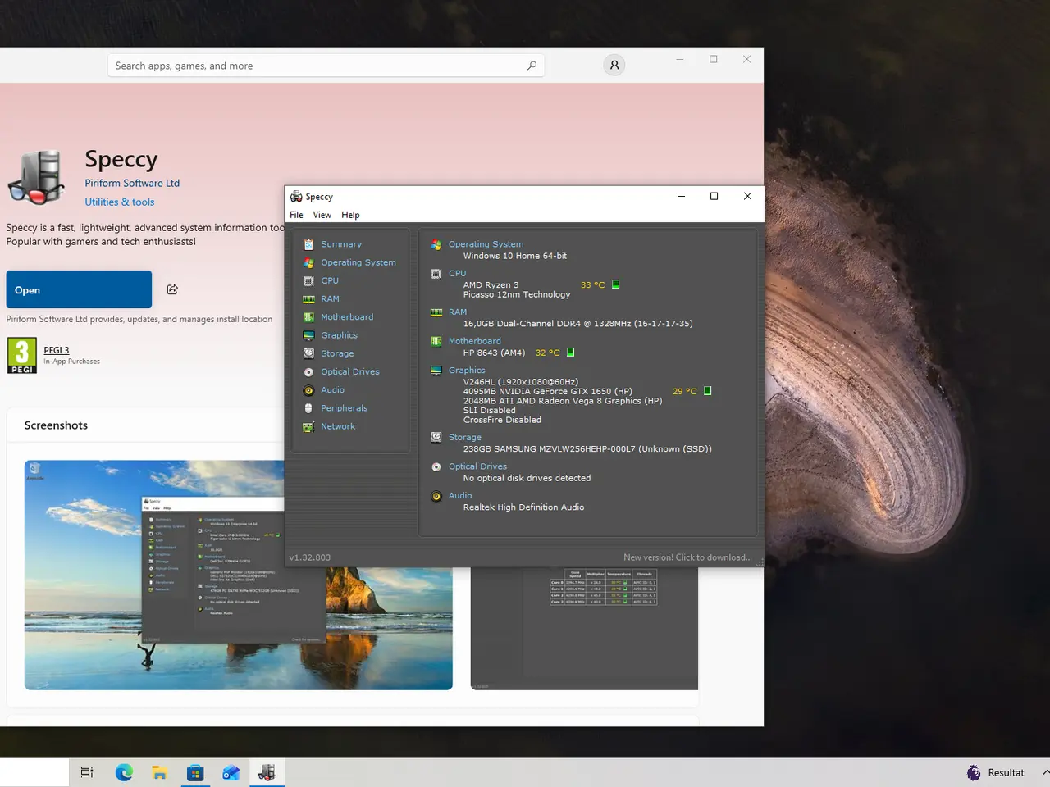Open Speccy's Help menu
Viewport: 1050px width, 787px height.
click(350, 215)
